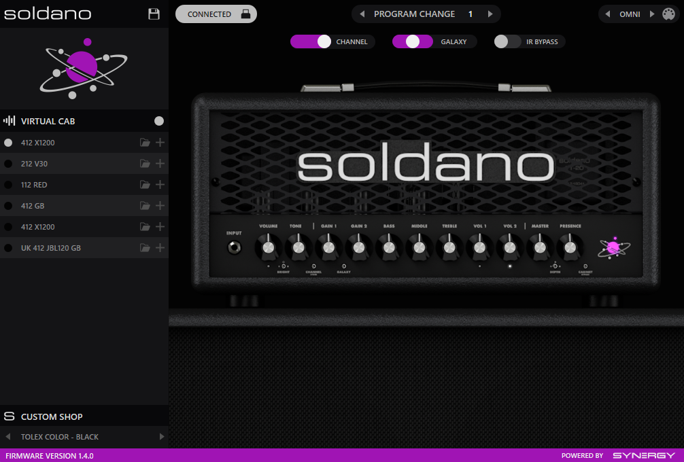Adjust the MASTER knob on the amp
The width and height of the screenshot is (684, 462).
point(540,248)
